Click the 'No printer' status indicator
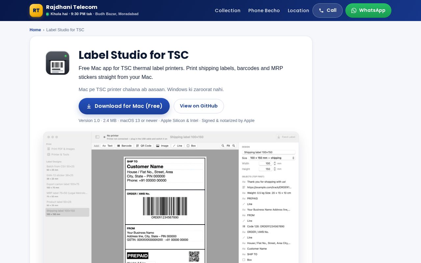 click(112, 135)
